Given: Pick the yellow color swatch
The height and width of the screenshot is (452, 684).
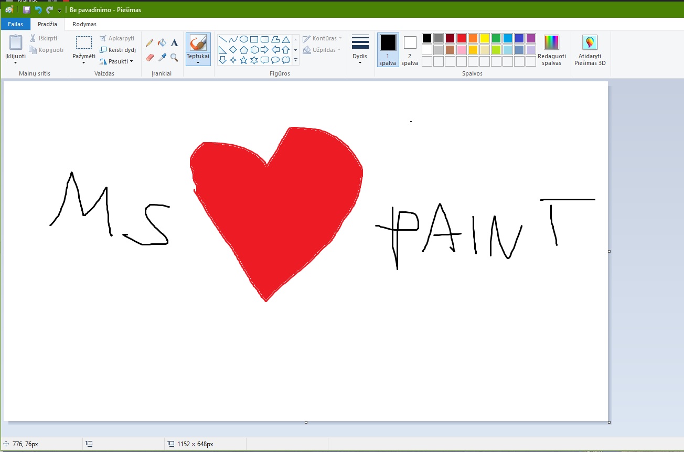Looking at the screenshot, I should tap(484, 38).
